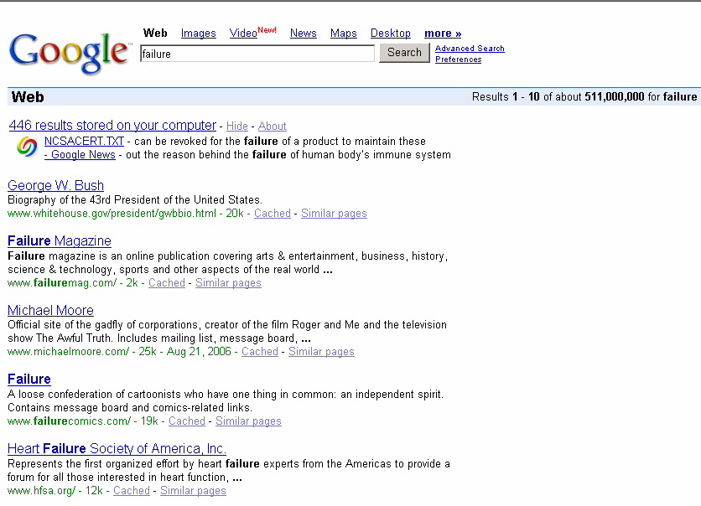Open the George W. Bush result
Image resolution: width=701 pixels, height=506 pixels.
(55, 185)
